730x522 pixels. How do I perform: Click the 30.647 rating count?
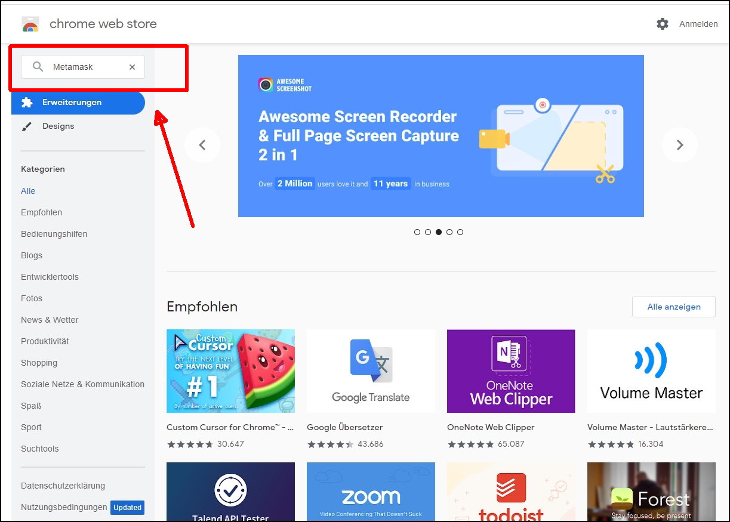point(230,444)
